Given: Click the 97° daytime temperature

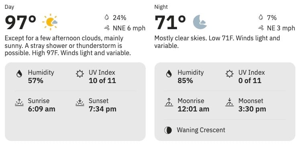Looking at the screenshot, I should click(20, 22).
